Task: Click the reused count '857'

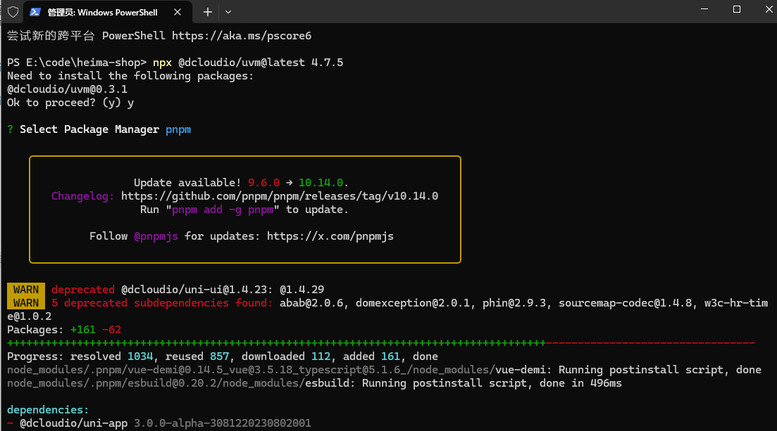Action: tap(220, 356)
